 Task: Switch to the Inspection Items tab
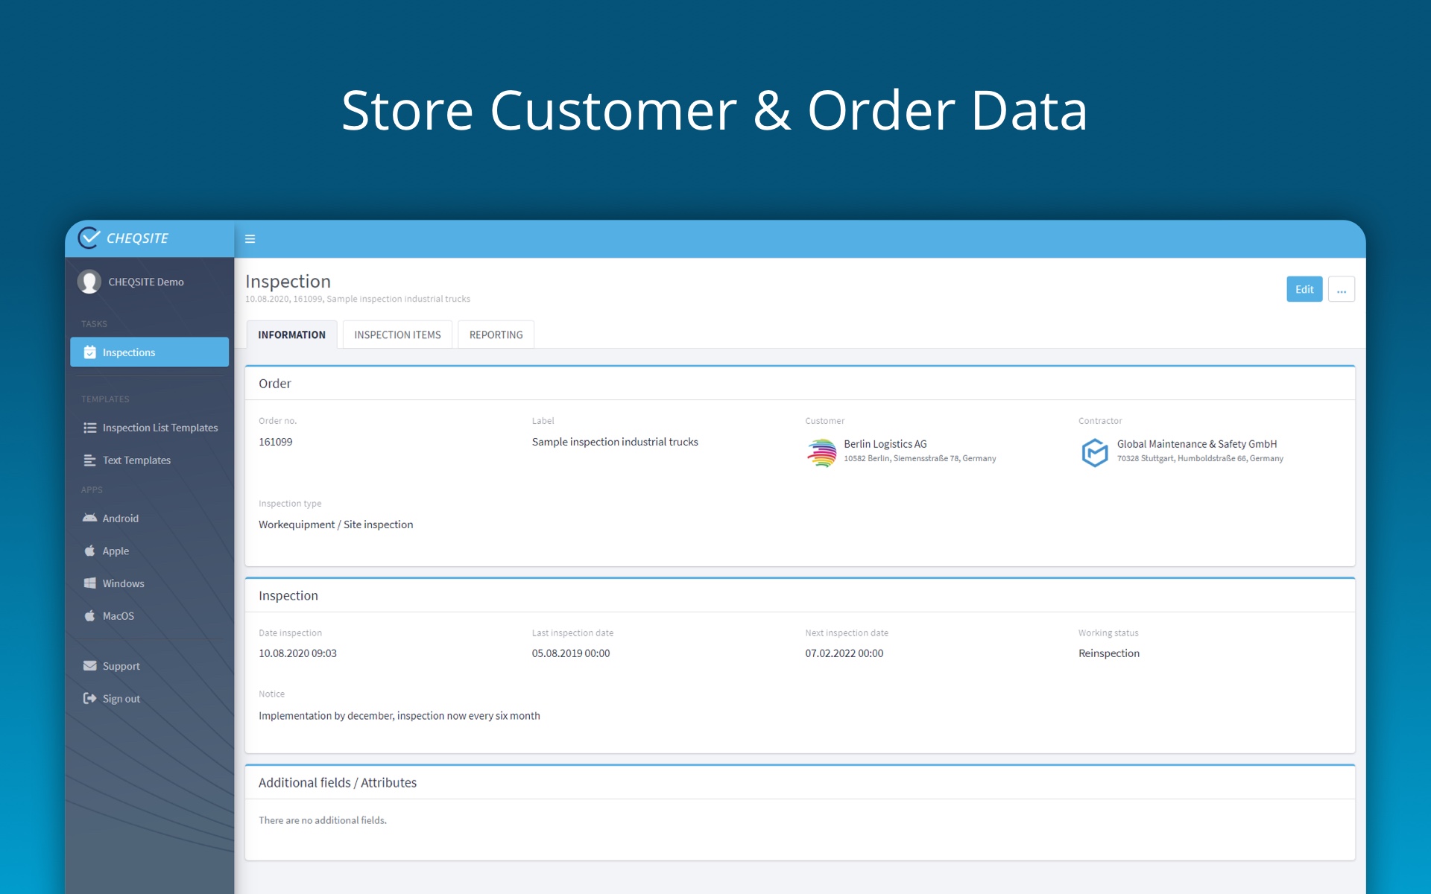point(397,335)
